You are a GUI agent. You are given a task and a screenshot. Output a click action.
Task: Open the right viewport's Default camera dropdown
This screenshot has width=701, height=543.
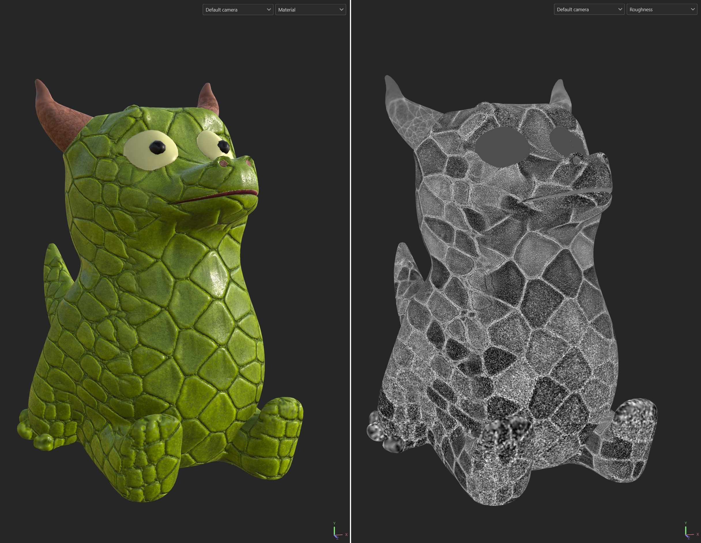589,9
